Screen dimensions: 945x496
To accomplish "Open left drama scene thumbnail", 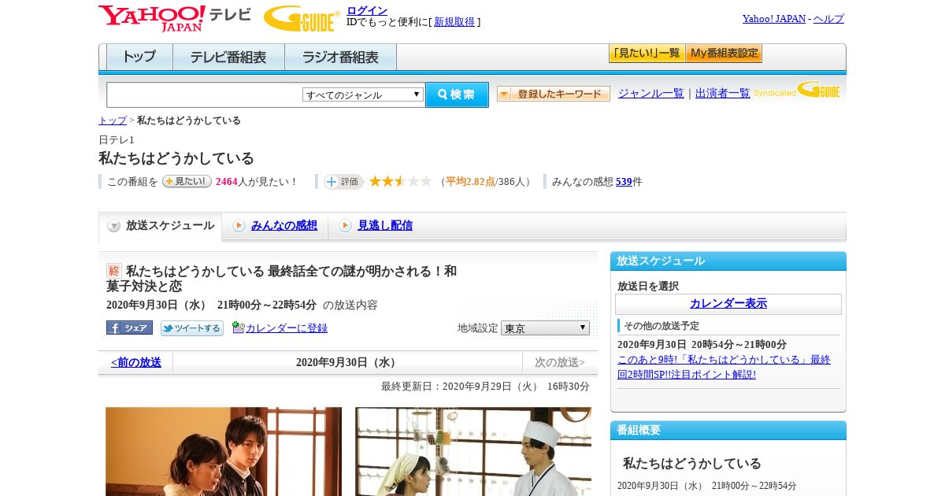I will point(224,451).
